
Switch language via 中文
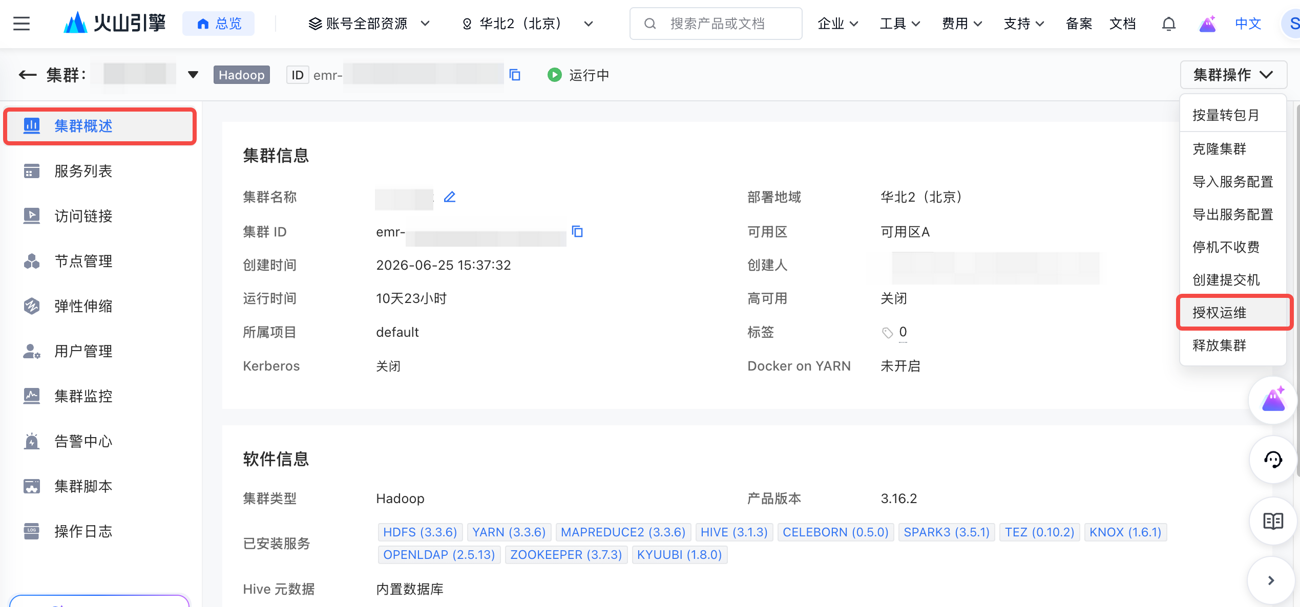coord(1247,24)
